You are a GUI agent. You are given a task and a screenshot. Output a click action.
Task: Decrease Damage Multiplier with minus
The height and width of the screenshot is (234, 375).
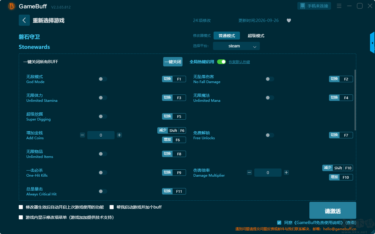pyautogui.click(x=249, y=173)
